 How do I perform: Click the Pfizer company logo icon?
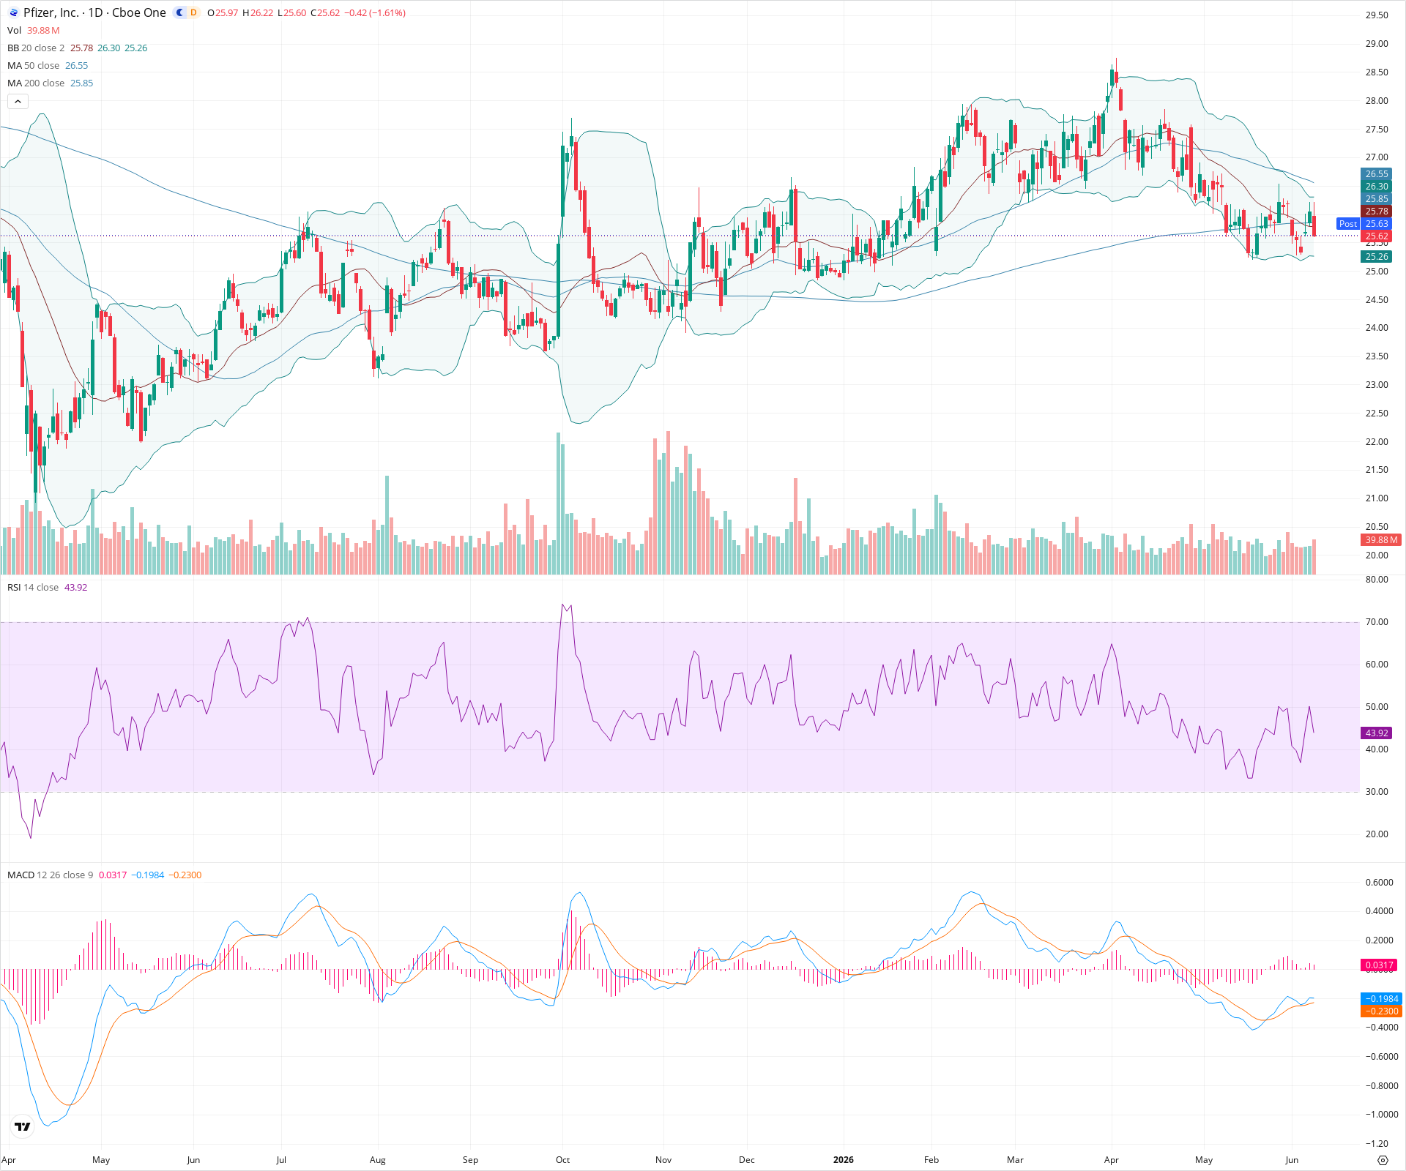[13, 12]
